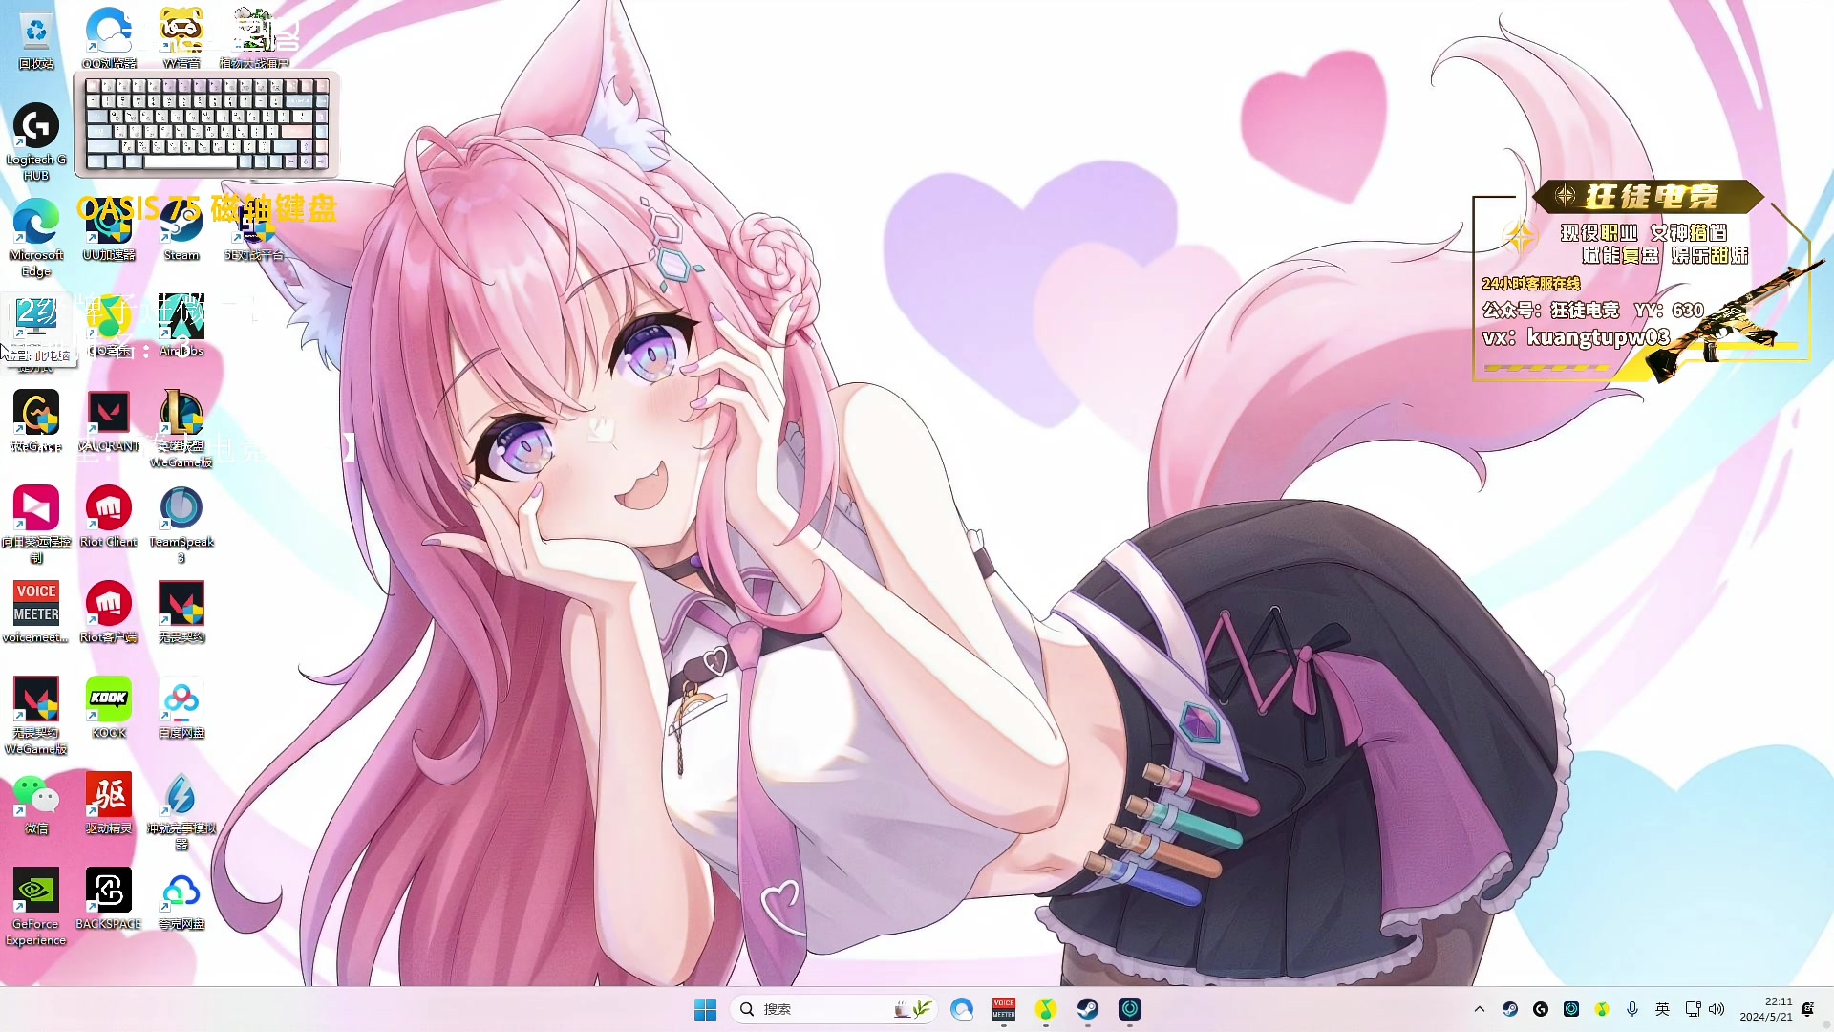Screen dimensions: 1834x1032
Task: Expand the hidden system tray icons
Action: click(x=1480, y=1009)
